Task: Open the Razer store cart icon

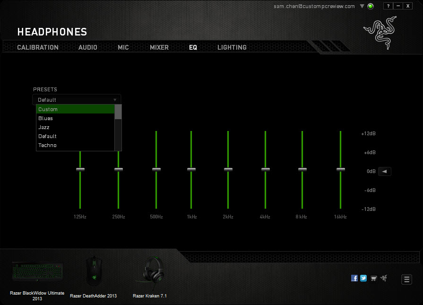Action: coord(374,279)
